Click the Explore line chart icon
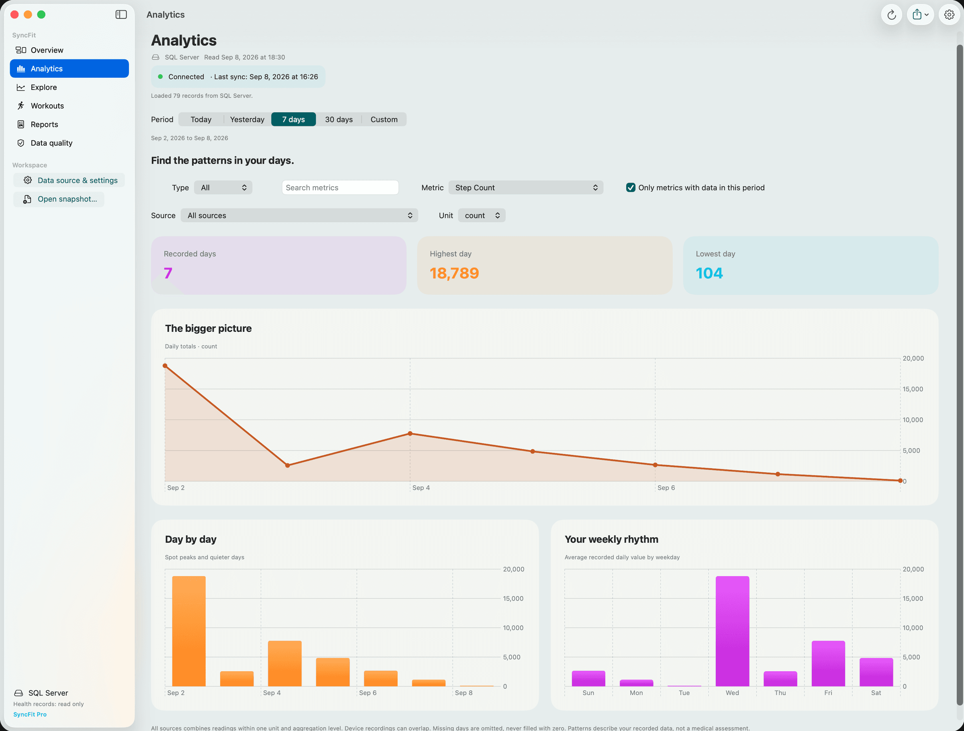Screen dimensions: 964x731 pyautogui.click(x=21, y=87)
